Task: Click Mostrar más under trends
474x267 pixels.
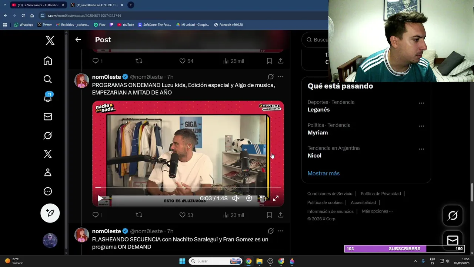Action: tap(324, 174)
